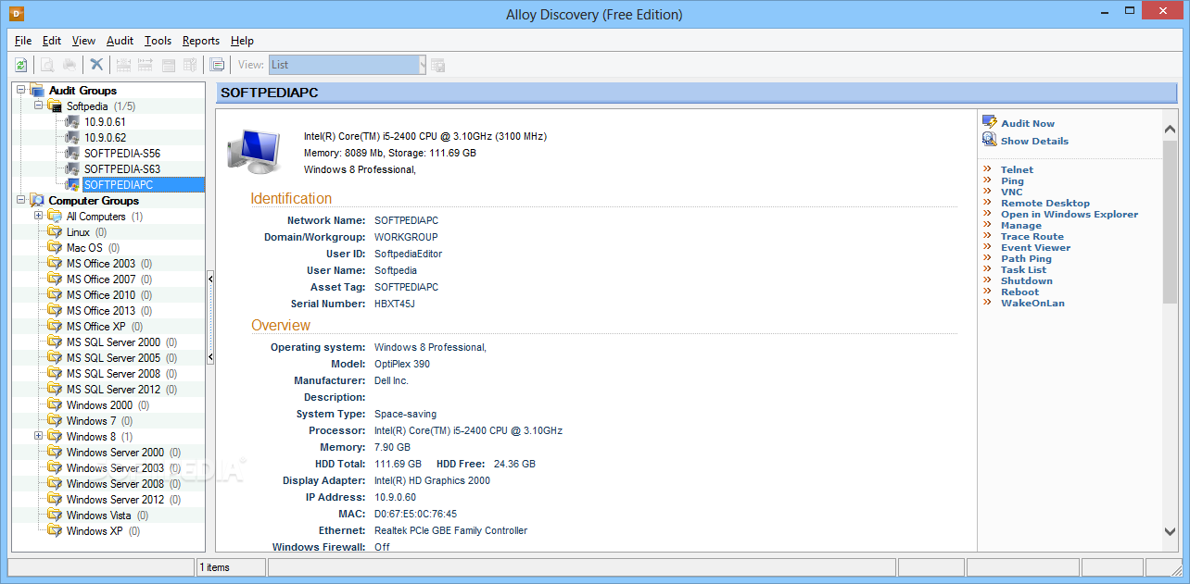This screenshot has height=584, width=1190.
Task: Click the computer icon beside SOFTPEDIA-S56
Action: coord(72,154)
